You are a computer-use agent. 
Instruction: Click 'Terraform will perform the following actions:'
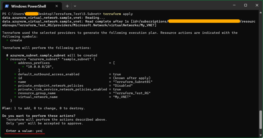point(47,48)
